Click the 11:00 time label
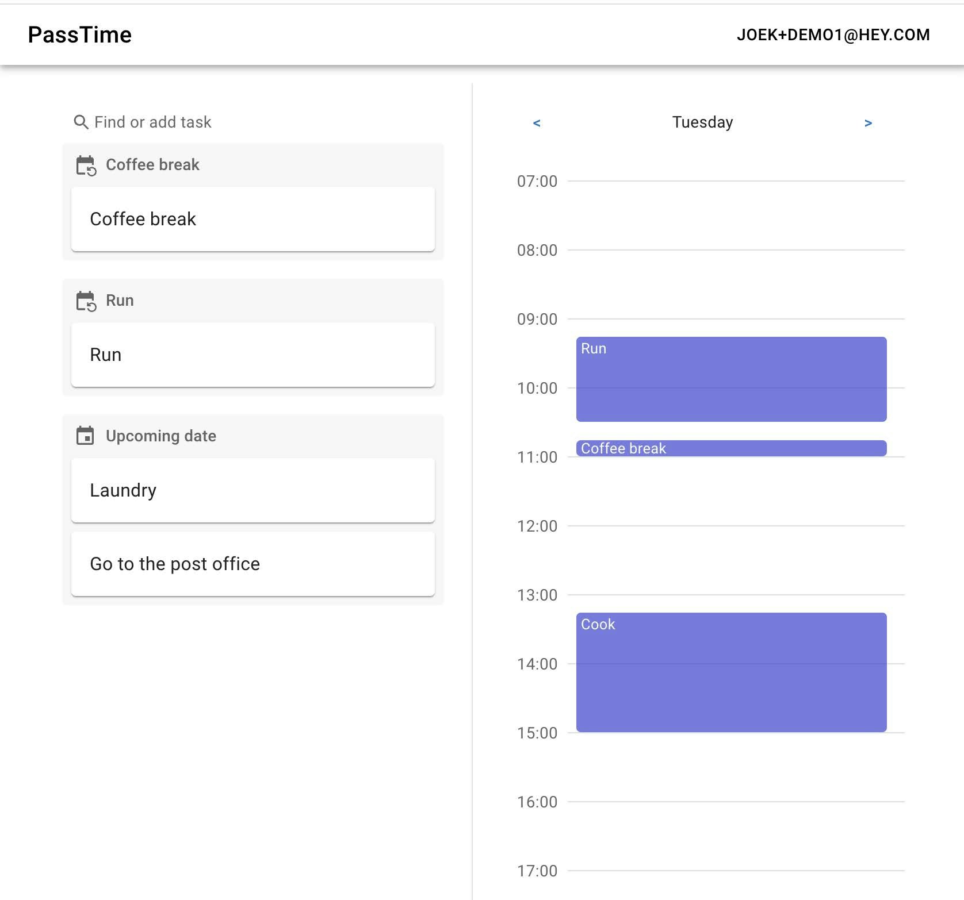 coord(537,457)
